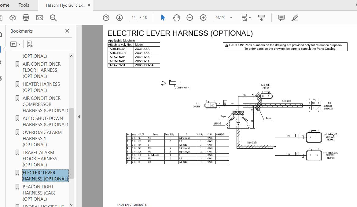
Task: Go to previous page arrow
Action: [106, 17]
